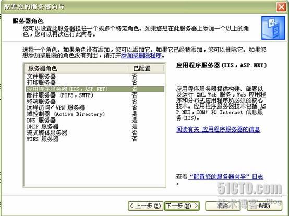The width and height of the screenshot is (289, 216).
Task: Select 应用程序服务器 (IIS, ASP.NET) row
Action: point(95,89)
